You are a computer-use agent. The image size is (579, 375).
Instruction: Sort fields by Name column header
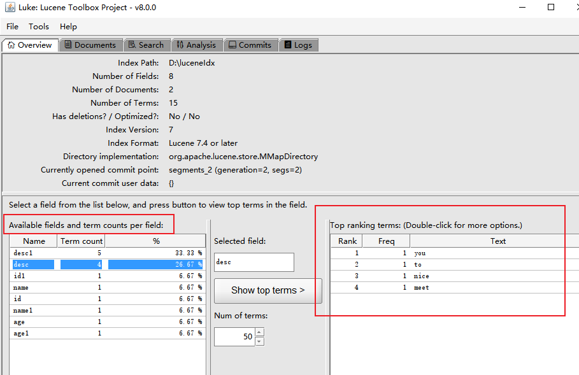pos(34,241)
